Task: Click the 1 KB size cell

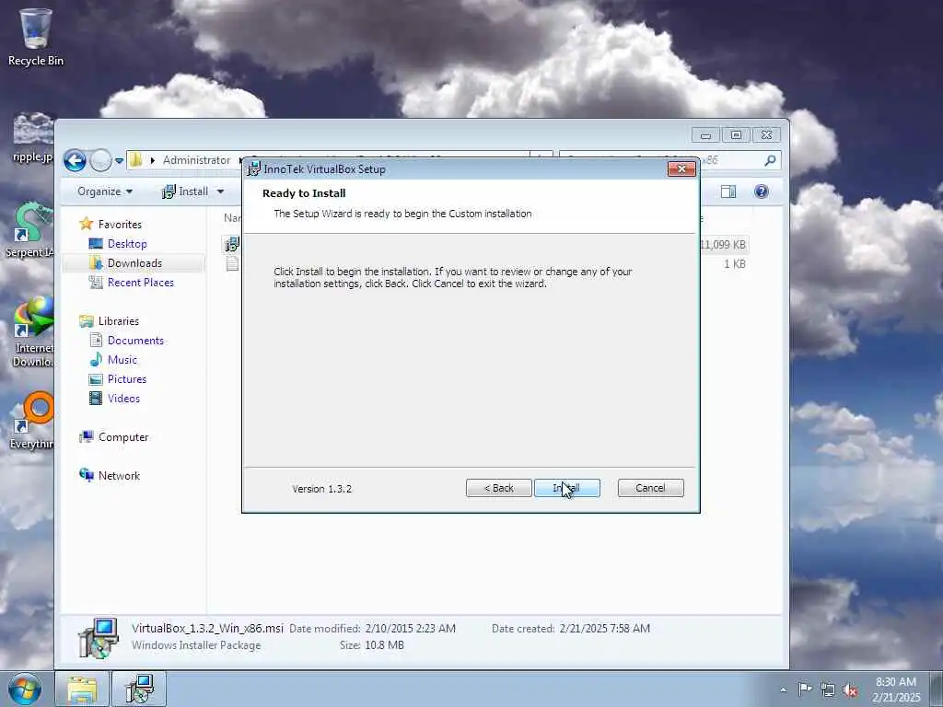Action: [734, 264]
